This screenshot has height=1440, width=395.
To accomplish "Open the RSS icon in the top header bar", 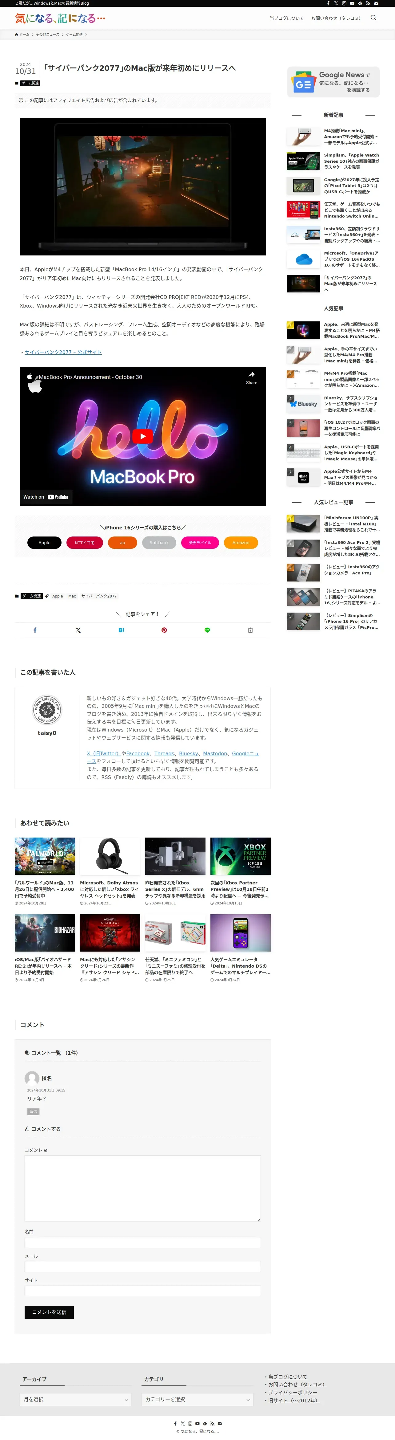I will [x=368, y=3].
